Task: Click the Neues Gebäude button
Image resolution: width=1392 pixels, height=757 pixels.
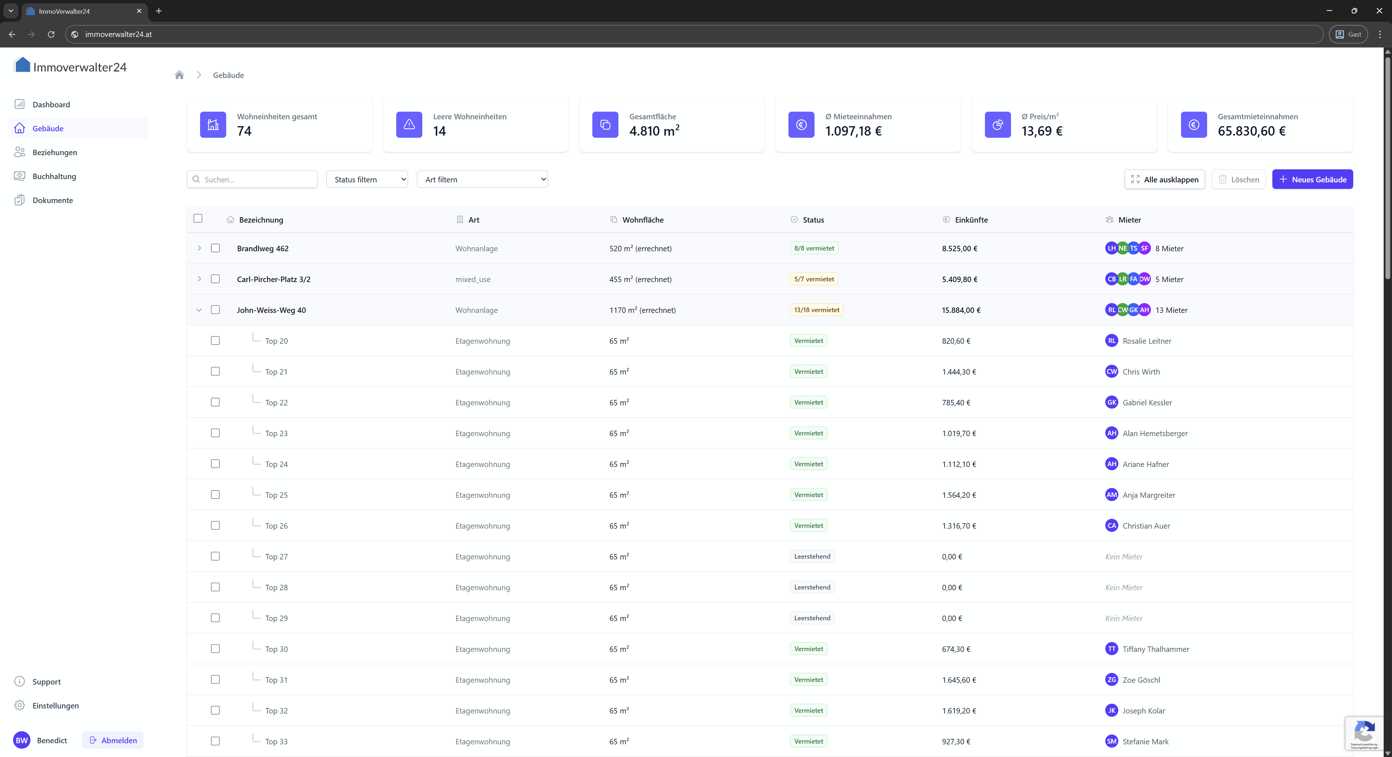Action: [x=1312, y=179]
